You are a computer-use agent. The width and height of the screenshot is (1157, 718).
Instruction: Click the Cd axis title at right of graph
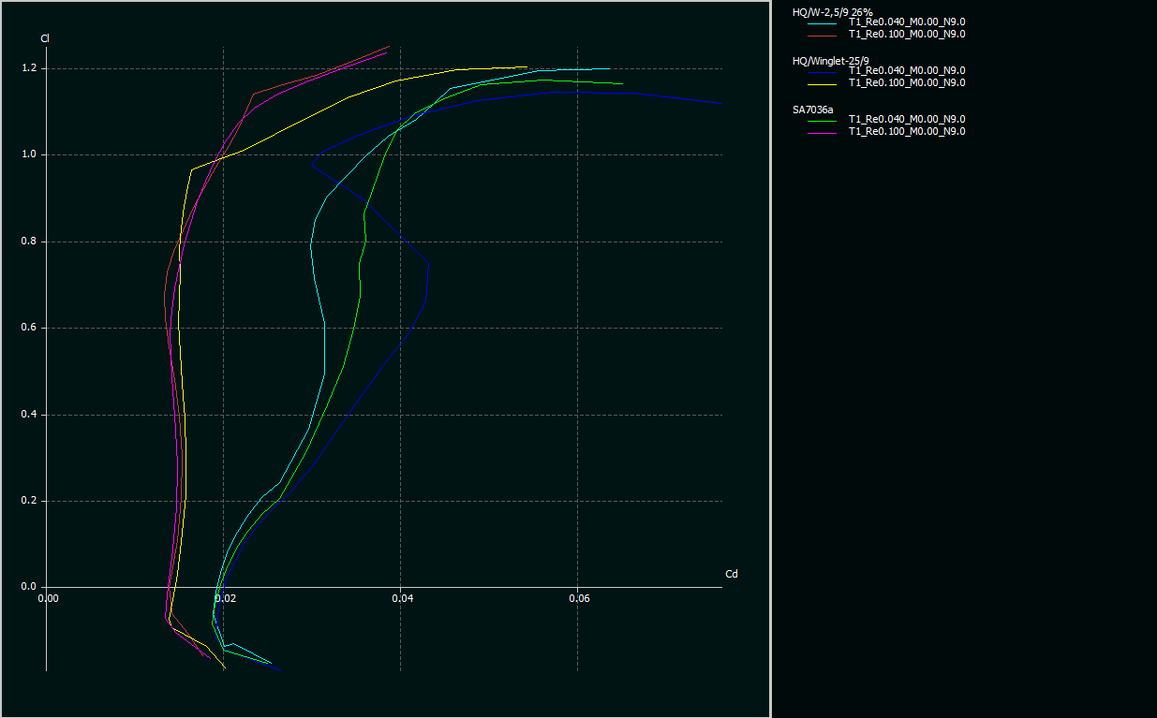(731, 574)
